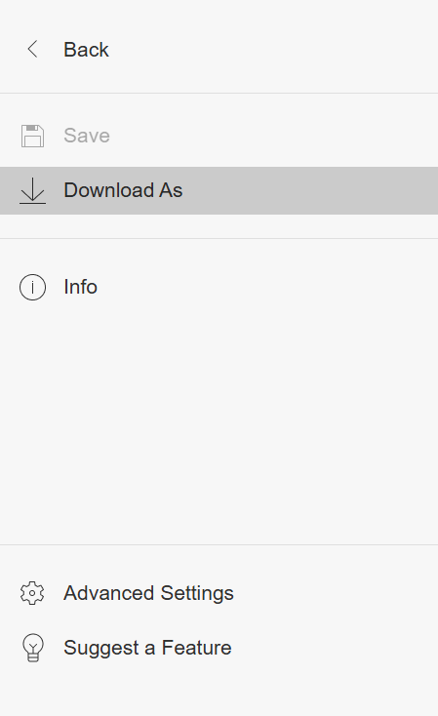Image resolution: width=438 pixels, height=716 pixels.
Task: Click the word Advanced in the settings entry
Action: click(x=108, y=593)
